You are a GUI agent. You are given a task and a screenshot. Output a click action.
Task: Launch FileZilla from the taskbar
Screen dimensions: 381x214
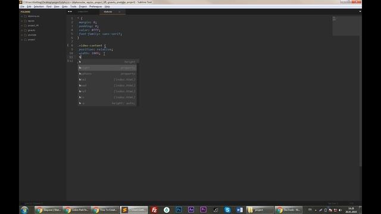click(154, 210)
